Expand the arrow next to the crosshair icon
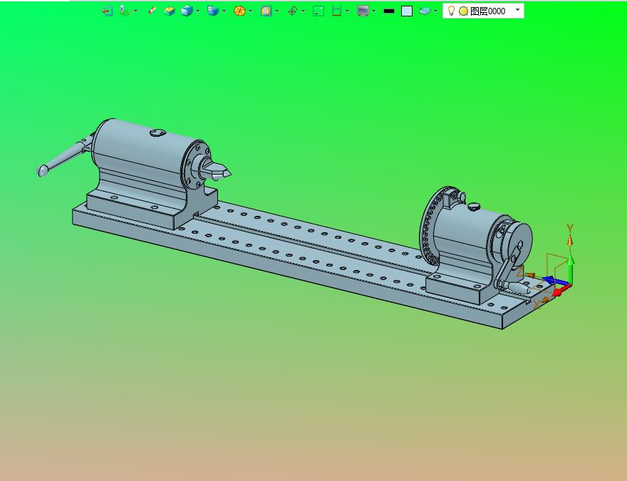Image resolution: width=627 pixels, height=481 pixels. 303,11
